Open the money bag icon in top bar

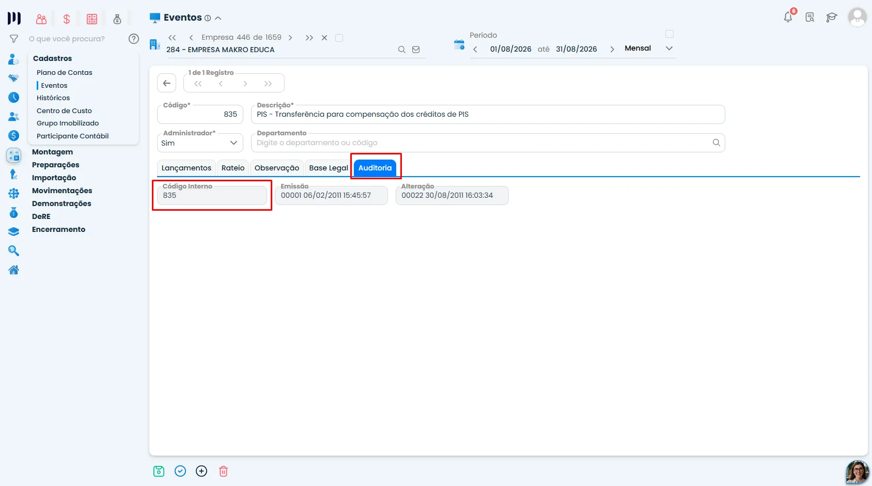(x=117, y=20)
